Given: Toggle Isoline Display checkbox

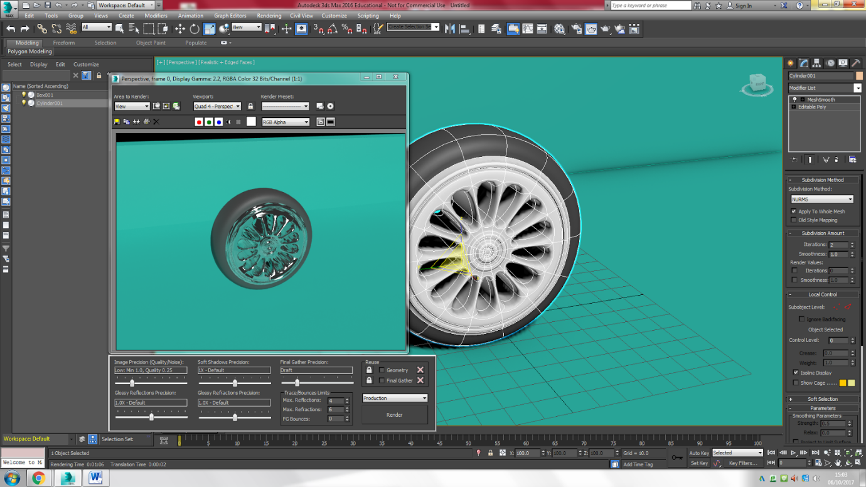Looking at the screenshot, I should [796, 373].
